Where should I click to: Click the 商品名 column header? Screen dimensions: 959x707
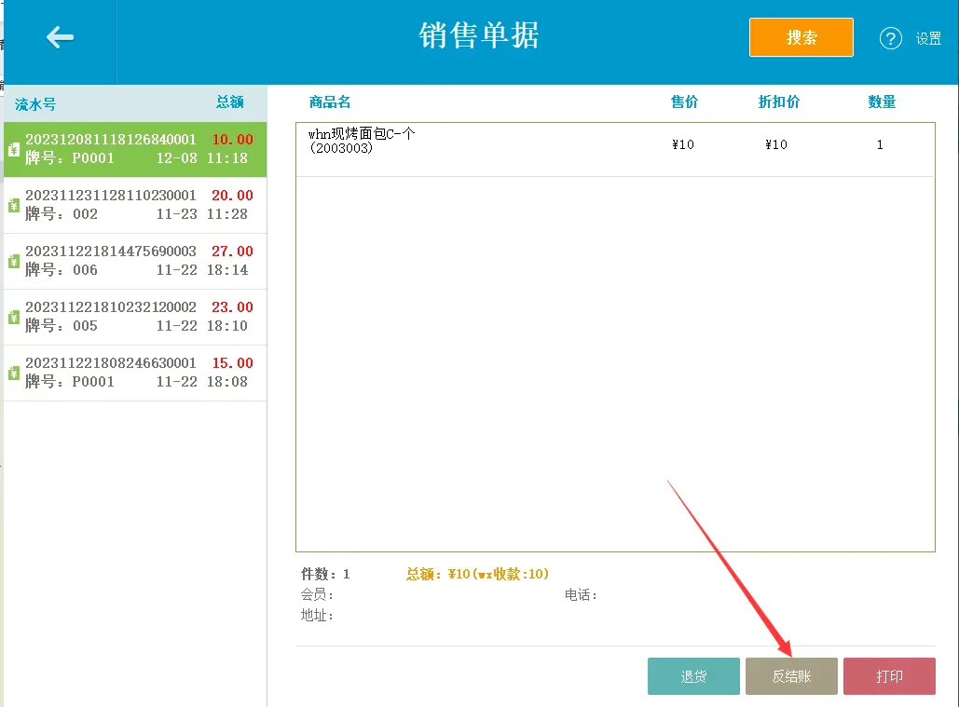[x=330, y=102]
